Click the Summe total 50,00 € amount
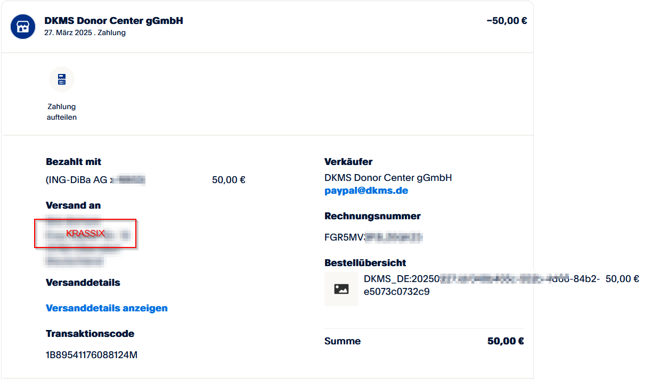Viewport: 652px width, 380px height. tap(505, 341)
